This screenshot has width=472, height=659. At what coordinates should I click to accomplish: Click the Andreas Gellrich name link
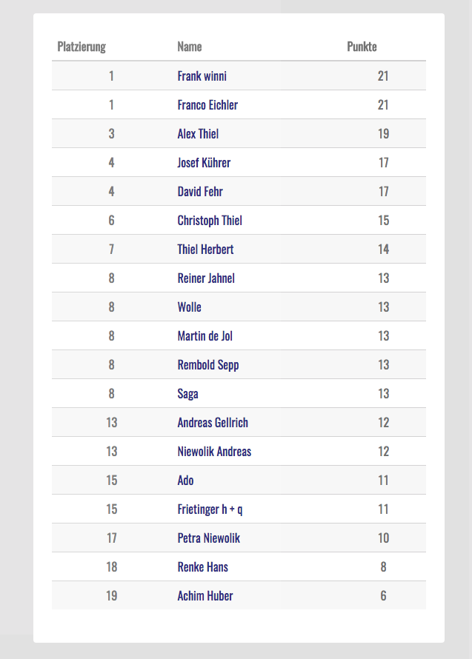pos(213,422)
